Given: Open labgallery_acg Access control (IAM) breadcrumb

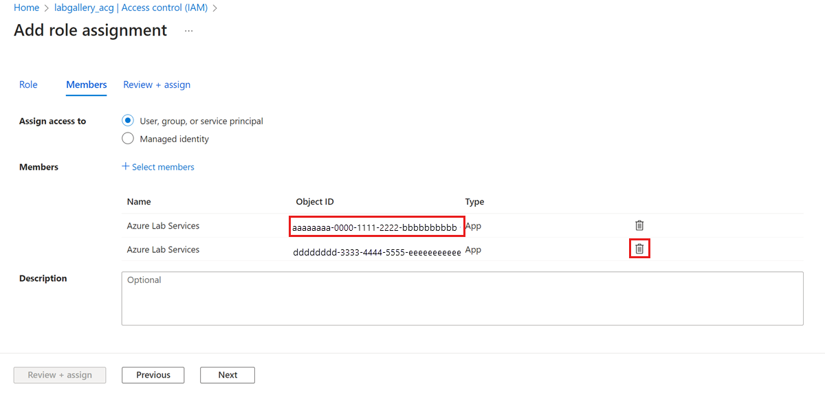Looking at the screenshot, I should pos(131,8).
